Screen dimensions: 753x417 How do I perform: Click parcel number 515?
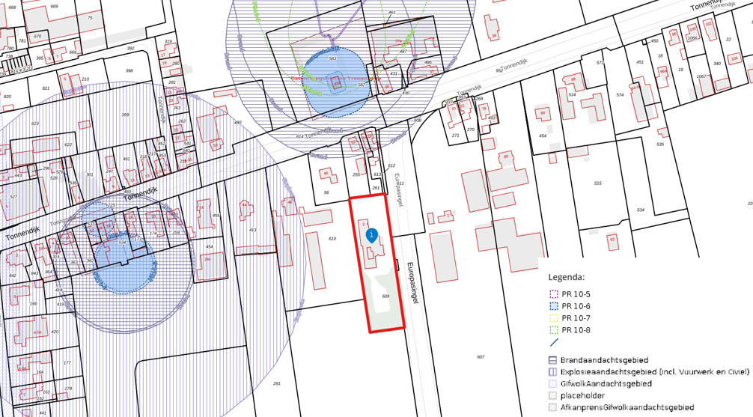tap(597, 183)
